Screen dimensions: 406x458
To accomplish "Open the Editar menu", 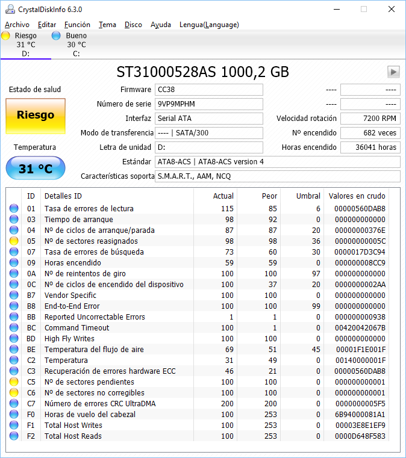I will [47, 25].
